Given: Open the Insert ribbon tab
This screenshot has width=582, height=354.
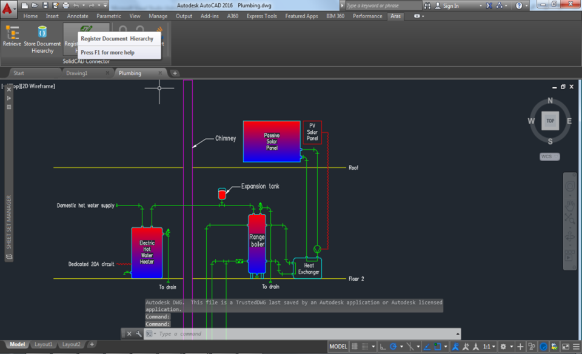Looking at the screenshot, I should (52, 16).
